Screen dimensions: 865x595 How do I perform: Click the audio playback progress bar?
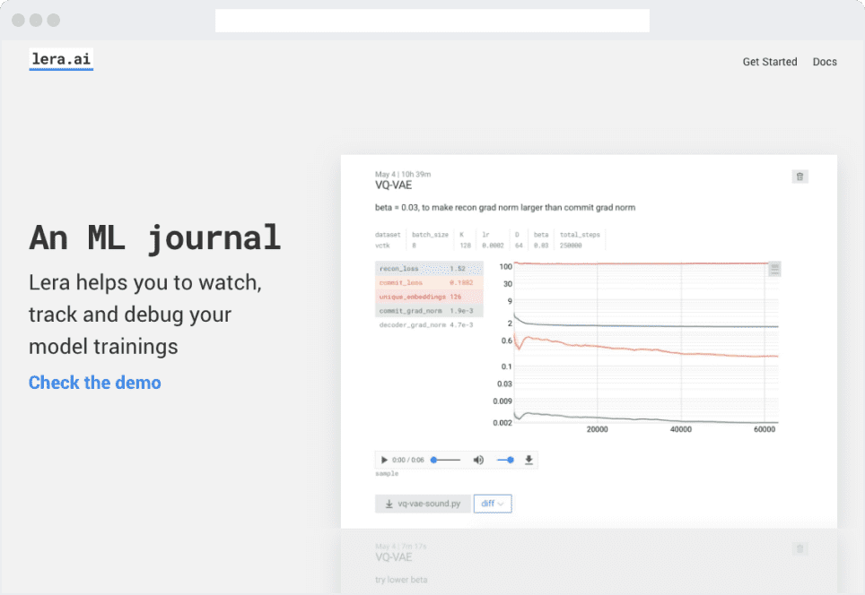tap(446, 460)
